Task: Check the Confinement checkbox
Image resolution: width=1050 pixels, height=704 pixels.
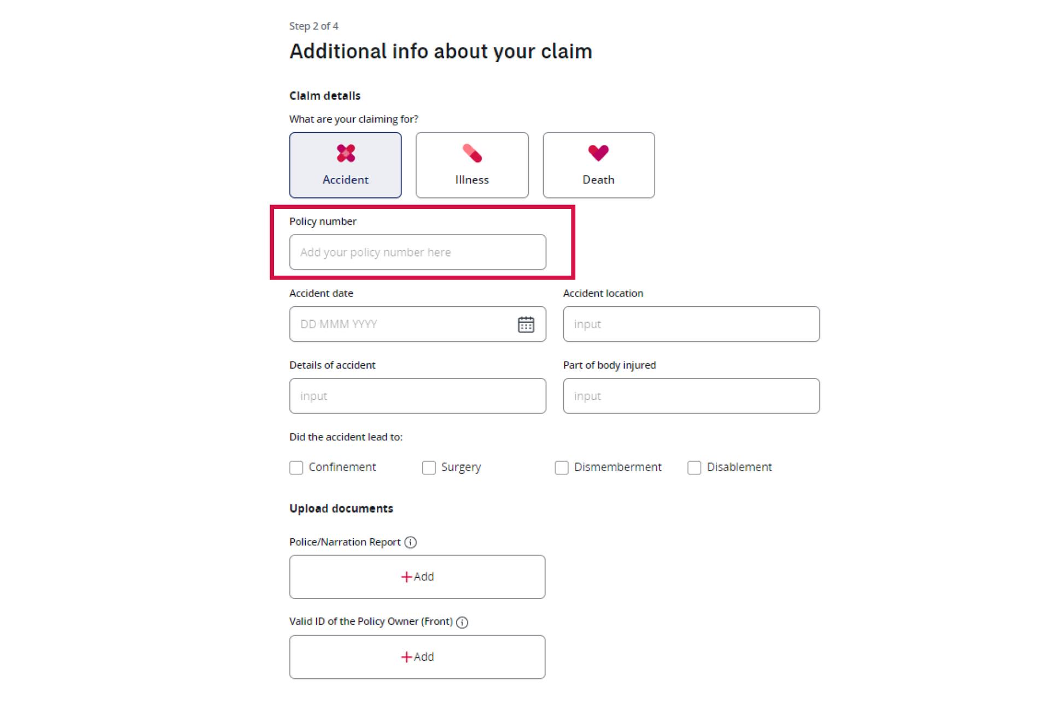Action: coord(296,468)
